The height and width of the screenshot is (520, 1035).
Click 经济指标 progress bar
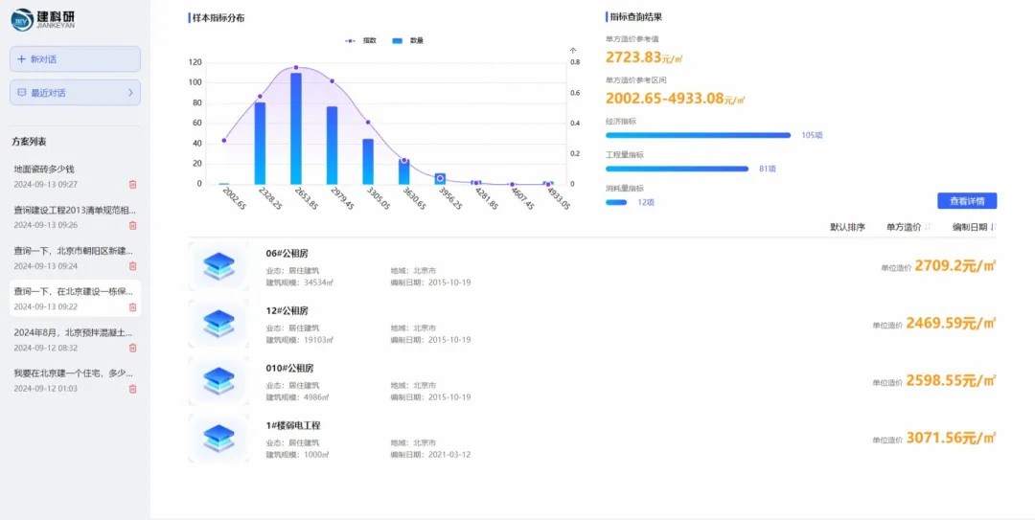tap(698, 135)
